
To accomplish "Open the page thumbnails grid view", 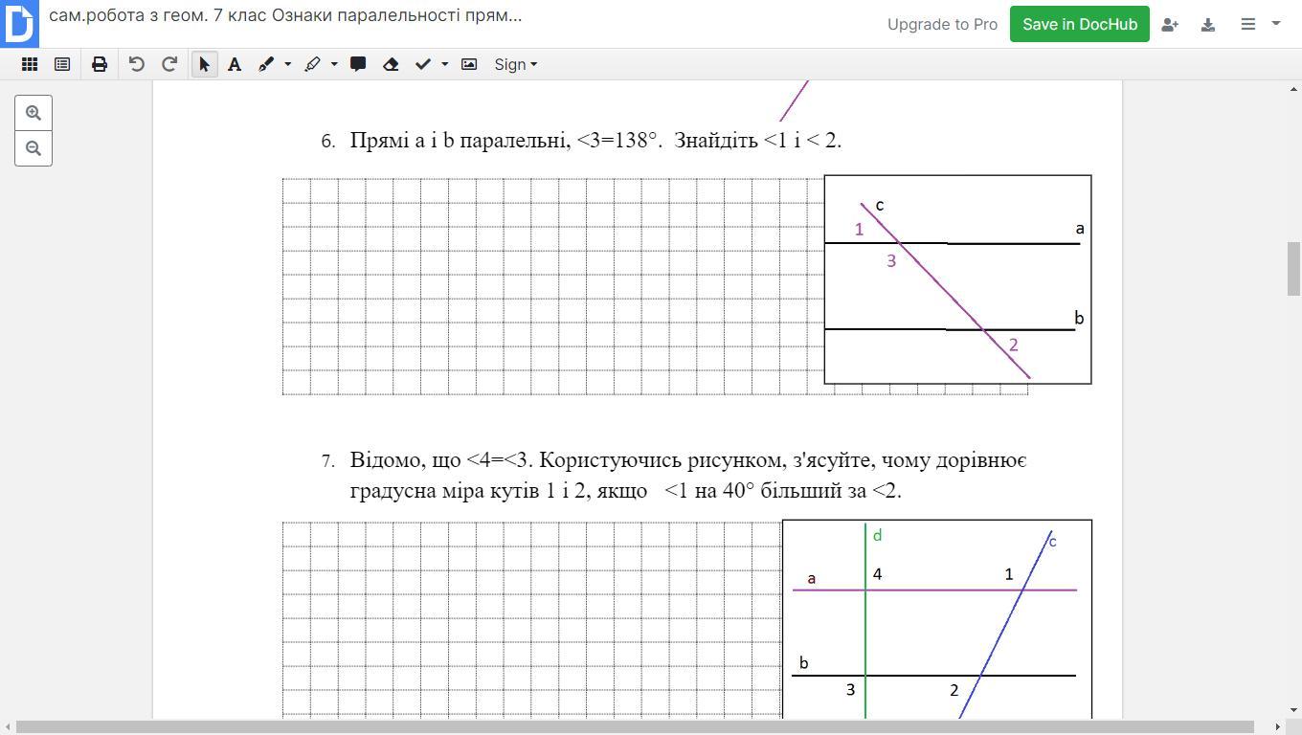I will coord(30,64).
